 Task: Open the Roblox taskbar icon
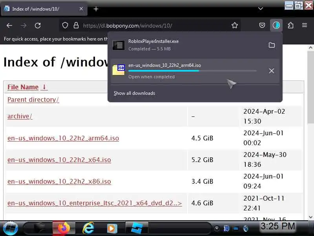(x=137, y=228)
